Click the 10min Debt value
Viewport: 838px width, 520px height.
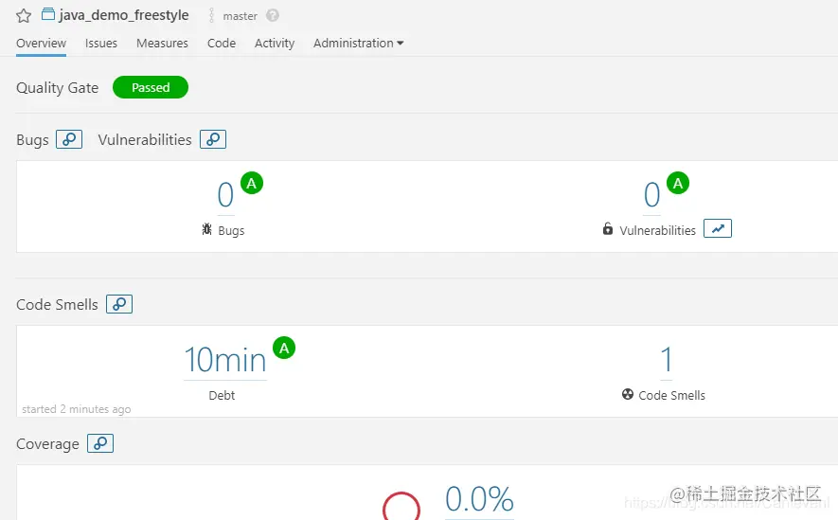[x=225, y=359]
